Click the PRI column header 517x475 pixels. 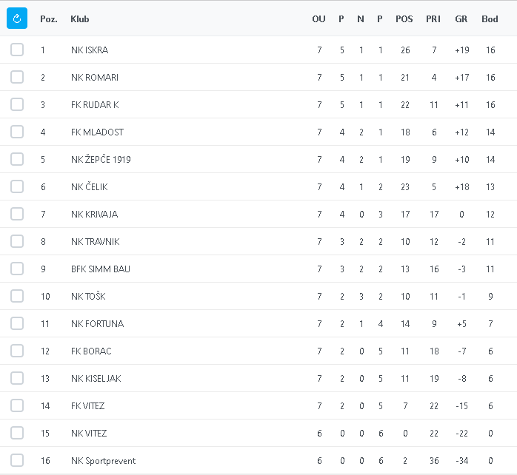pyautogui.click(x=433, y=19)
